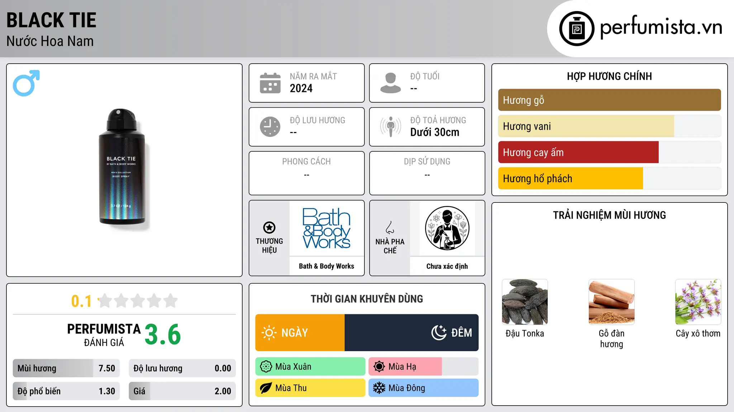Click the leaf icon beside Mùa Thu
The image size is (734, 412).
[266, 388]
